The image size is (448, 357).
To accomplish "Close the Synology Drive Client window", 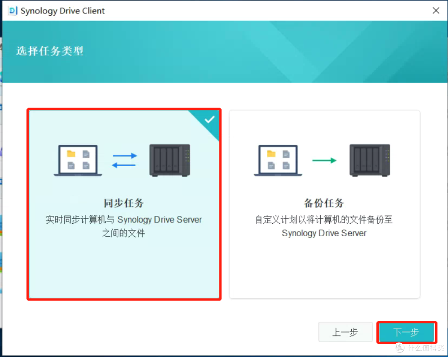I will point(436,11).
